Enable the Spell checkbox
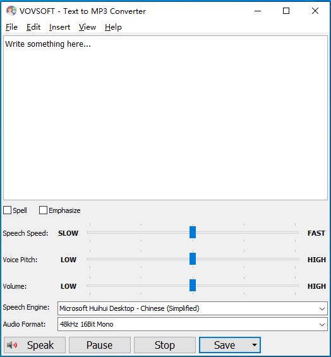This screenshot has width=331, height=357. (x=8, y=210)
